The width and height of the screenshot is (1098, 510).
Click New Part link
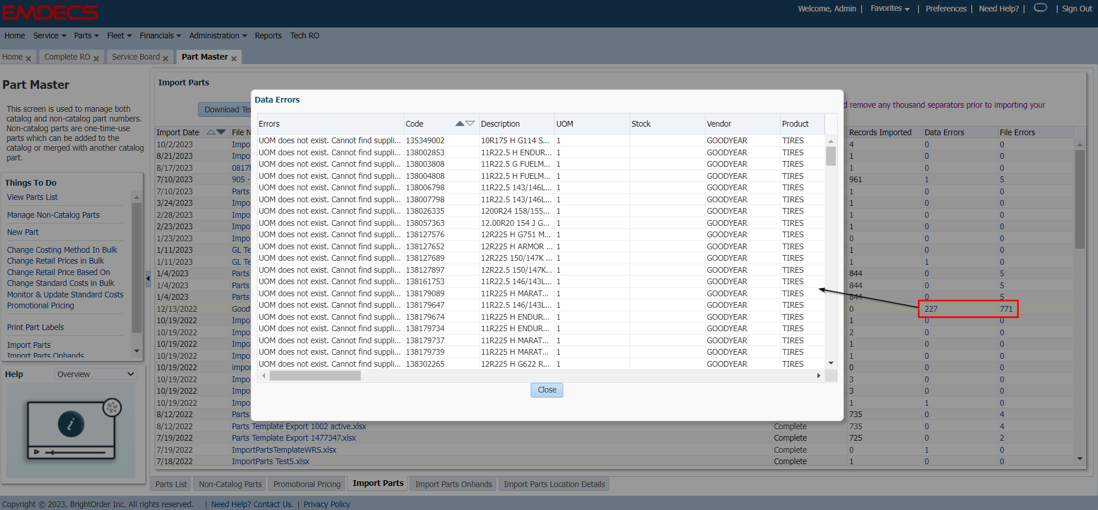(x=23, y=232)
